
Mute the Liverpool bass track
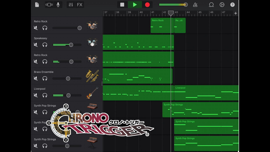[36, 95]
